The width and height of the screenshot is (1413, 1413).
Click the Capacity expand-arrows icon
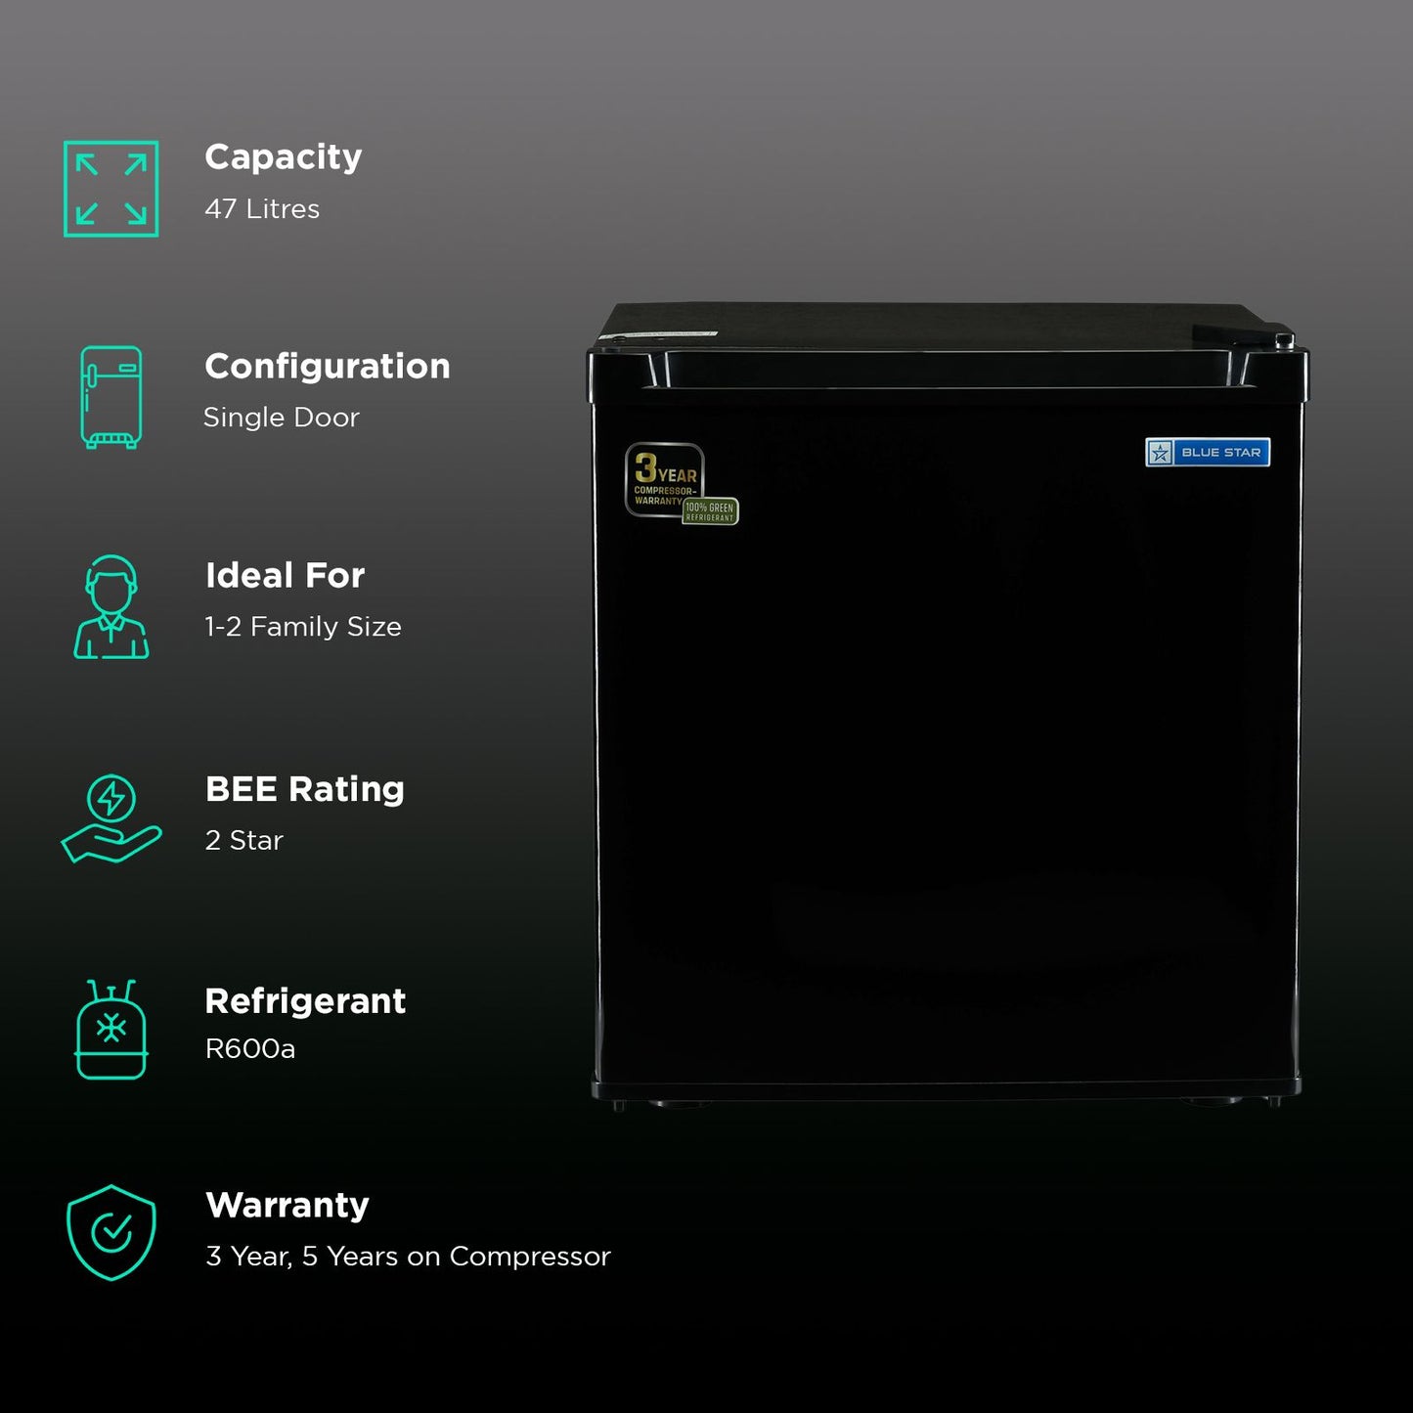(110, 189)
